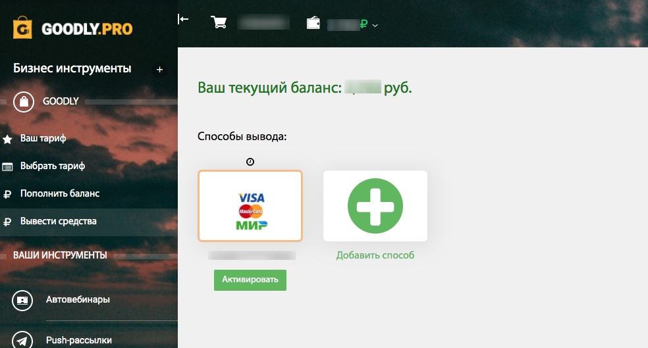
Task: Open Push-рассылки tool in sidebar
Action: tap(78, 341)
